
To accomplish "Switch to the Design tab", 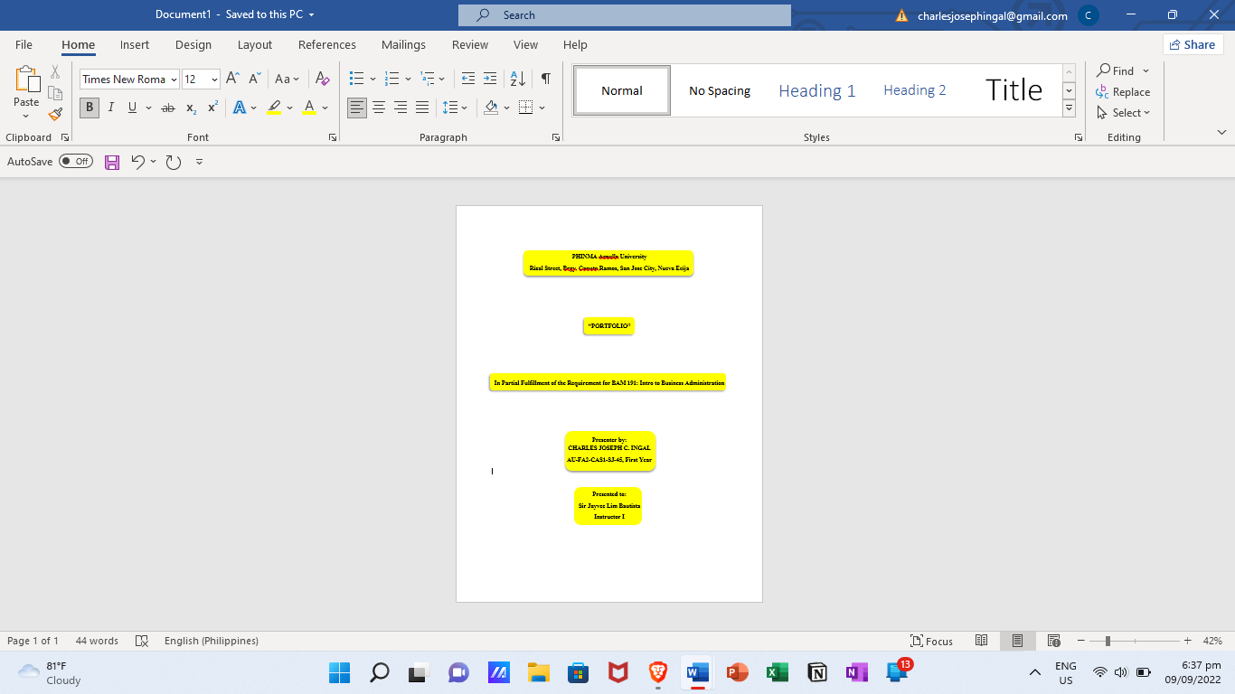I will pyautogui.click(x=193, y=44).
